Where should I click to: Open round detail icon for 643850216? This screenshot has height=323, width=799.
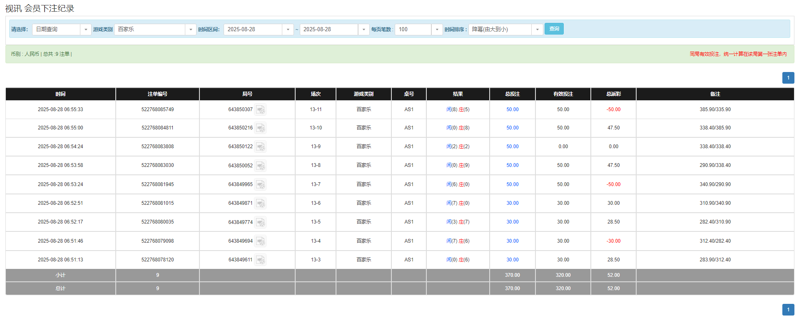click(261, 128)
